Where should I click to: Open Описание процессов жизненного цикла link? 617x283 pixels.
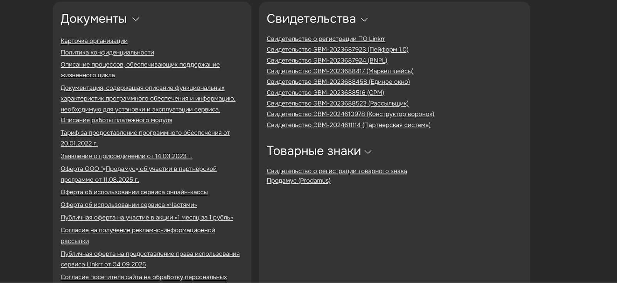click(140, 70)
